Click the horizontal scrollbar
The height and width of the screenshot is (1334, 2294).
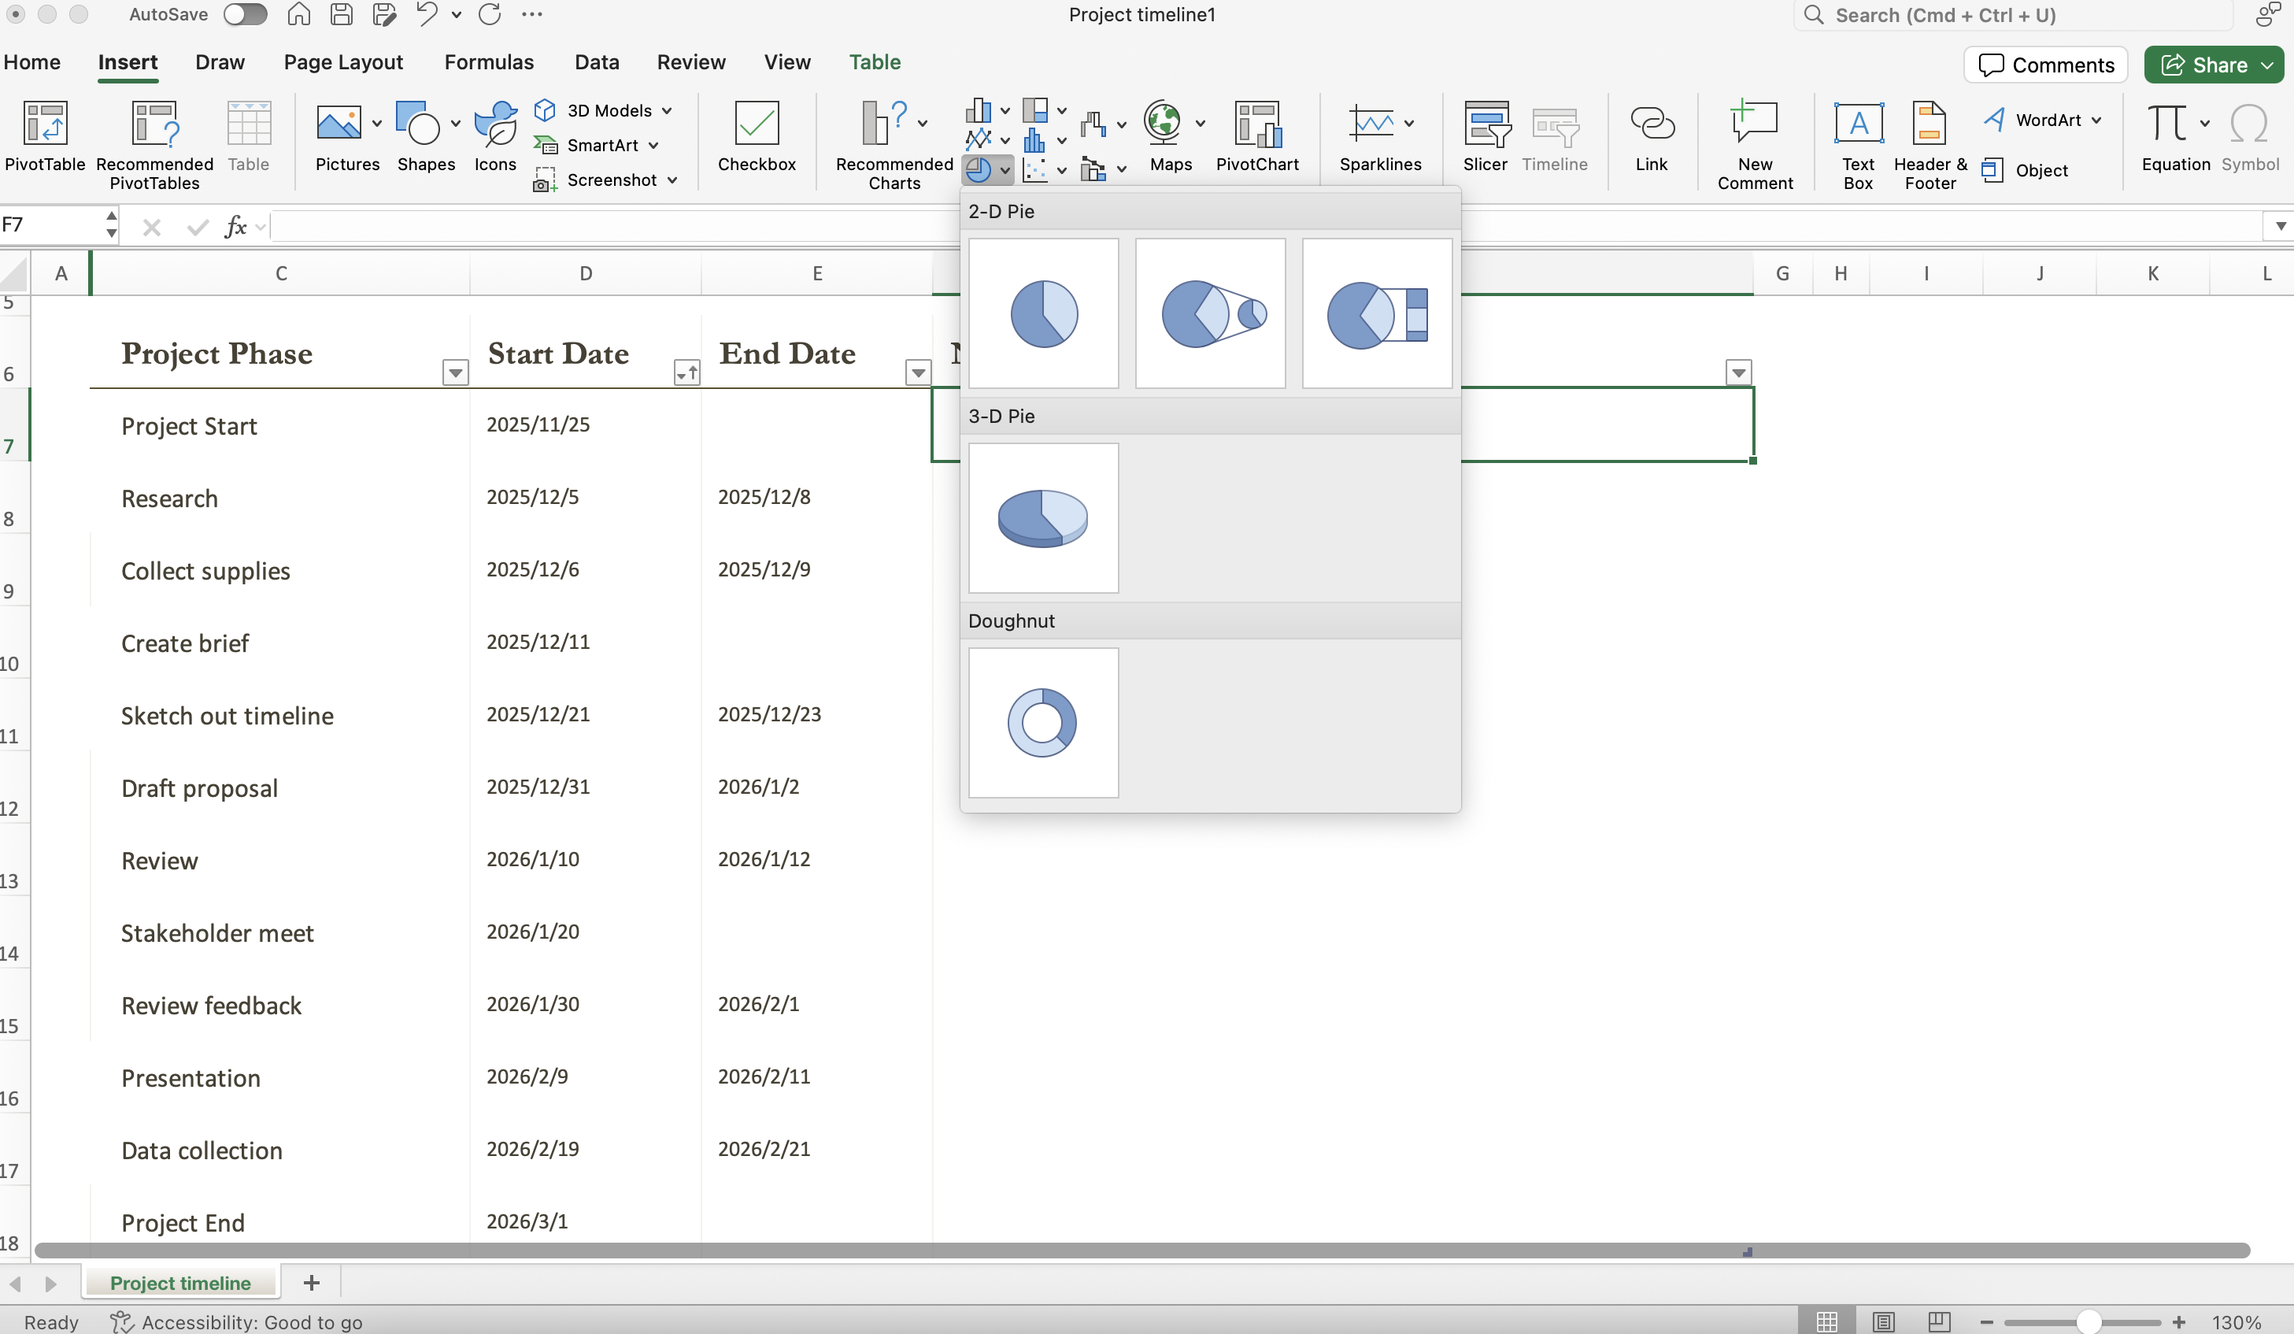(x=1141, y=1251)
